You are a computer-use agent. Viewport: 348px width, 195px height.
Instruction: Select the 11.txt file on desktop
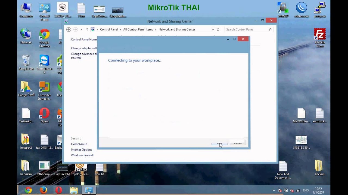(x=81, y=10)
